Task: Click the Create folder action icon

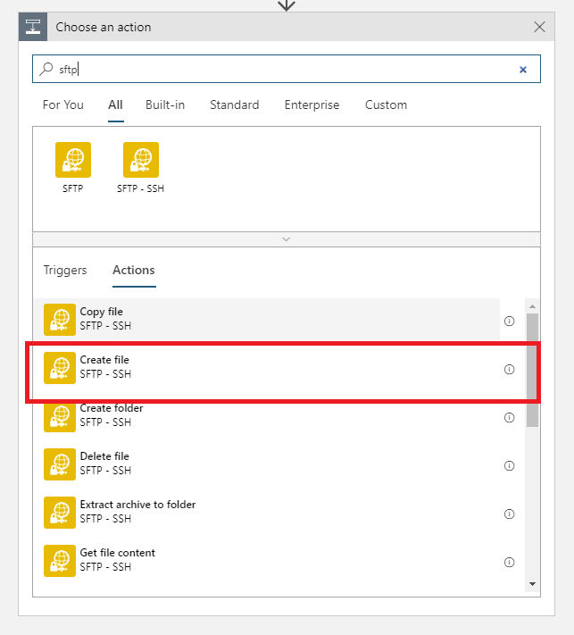Action: coord(60,417)
